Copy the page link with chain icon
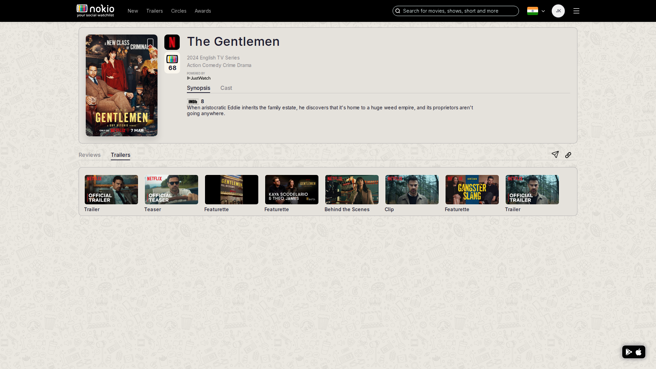This screenshot has height=369, width=656. (568, 155)
